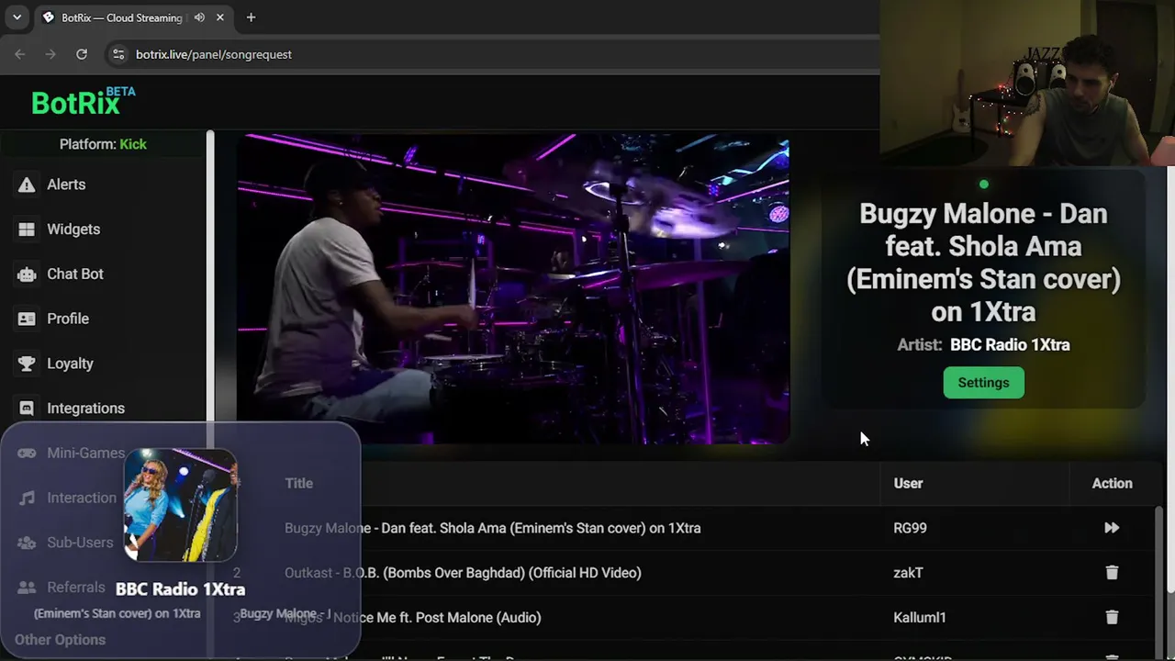1175x661 pixels.
Task: Mute the BotRix browser tab audio
Action: [199, 17]
